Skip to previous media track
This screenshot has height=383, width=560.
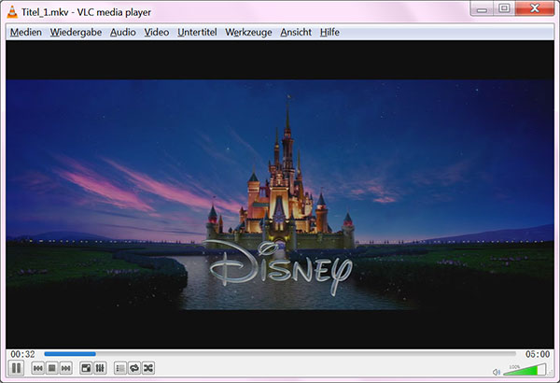point(38,368)
